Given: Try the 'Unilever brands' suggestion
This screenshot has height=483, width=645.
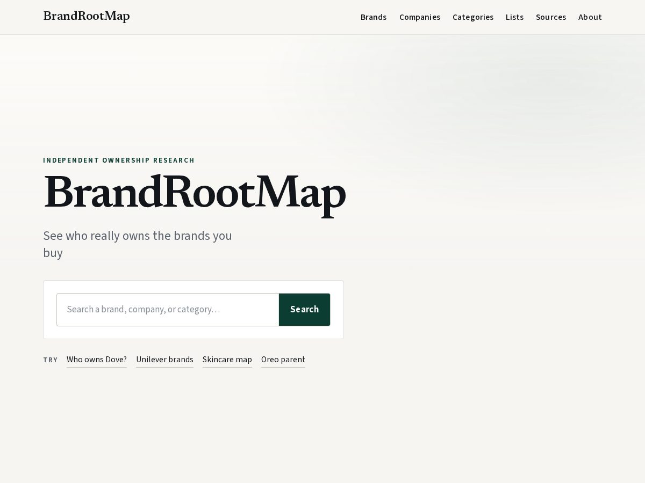Looking at the screenshot, I should coord(164,360).
